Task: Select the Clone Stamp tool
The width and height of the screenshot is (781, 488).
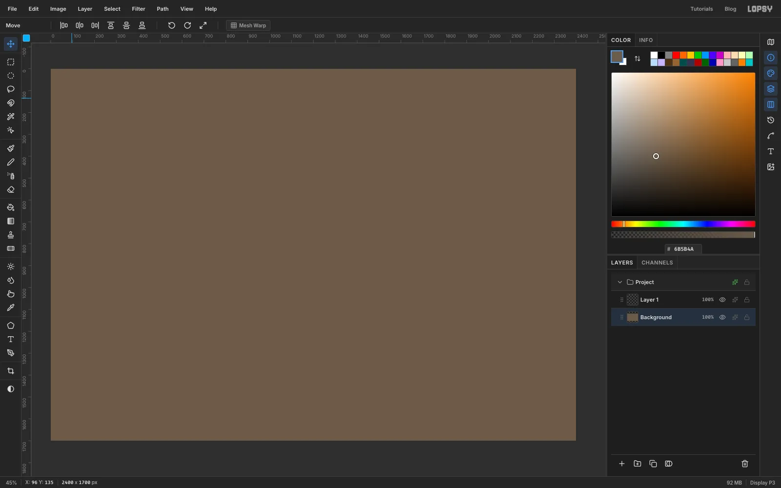Action: coord(11,235)
